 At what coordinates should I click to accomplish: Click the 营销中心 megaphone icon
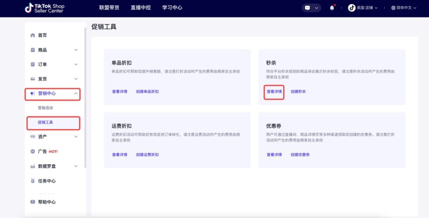coord(33,93)
